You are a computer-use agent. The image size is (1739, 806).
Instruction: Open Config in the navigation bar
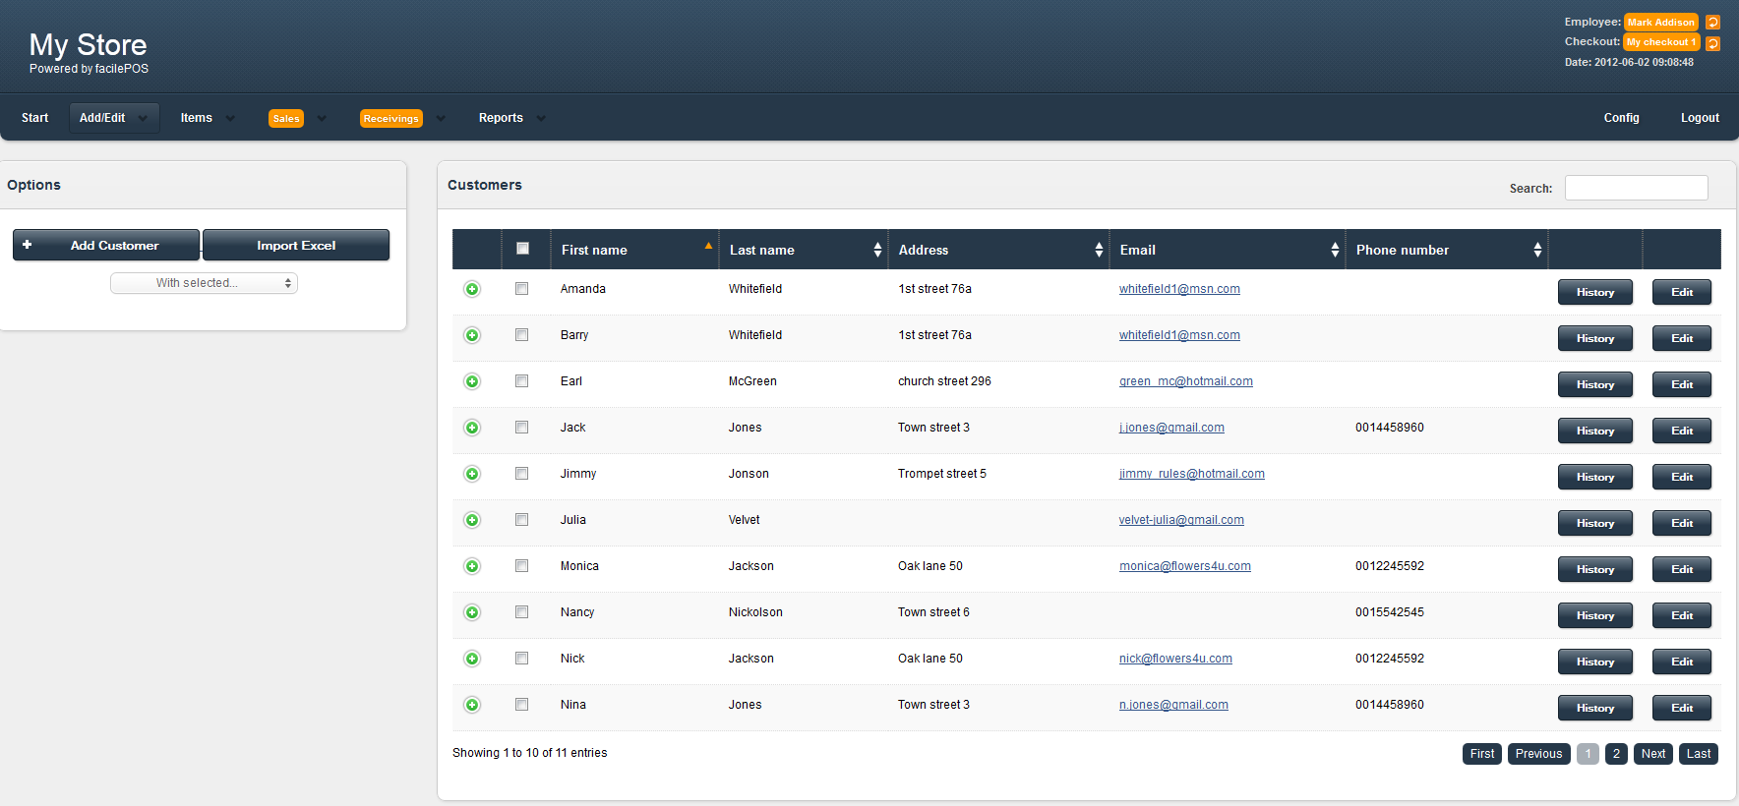coord(1621,118)
